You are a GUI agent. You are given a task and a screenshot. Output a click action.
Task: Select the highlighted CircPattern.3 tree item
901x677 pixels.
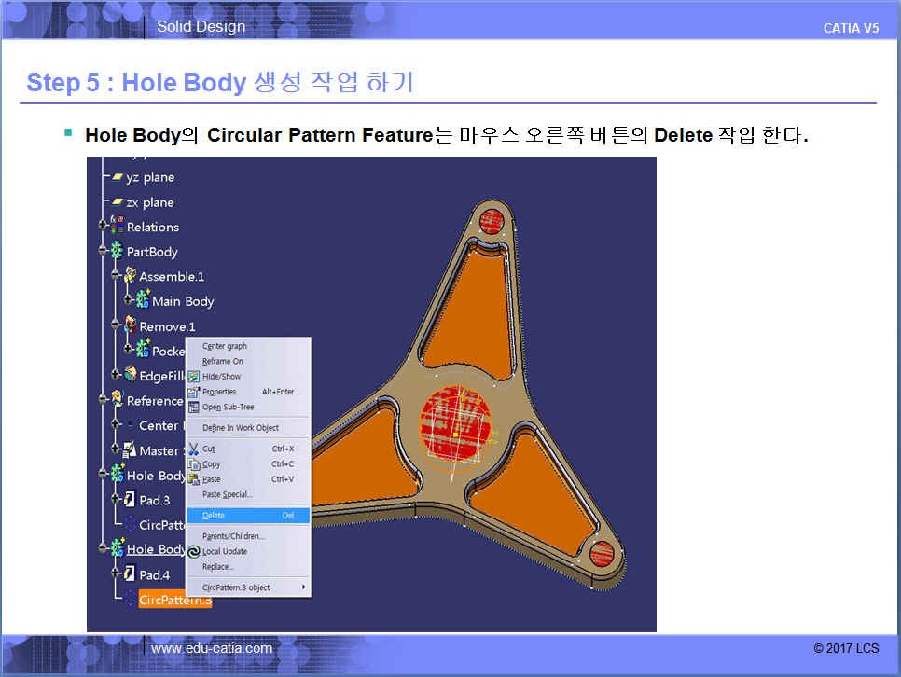point(175,601)
